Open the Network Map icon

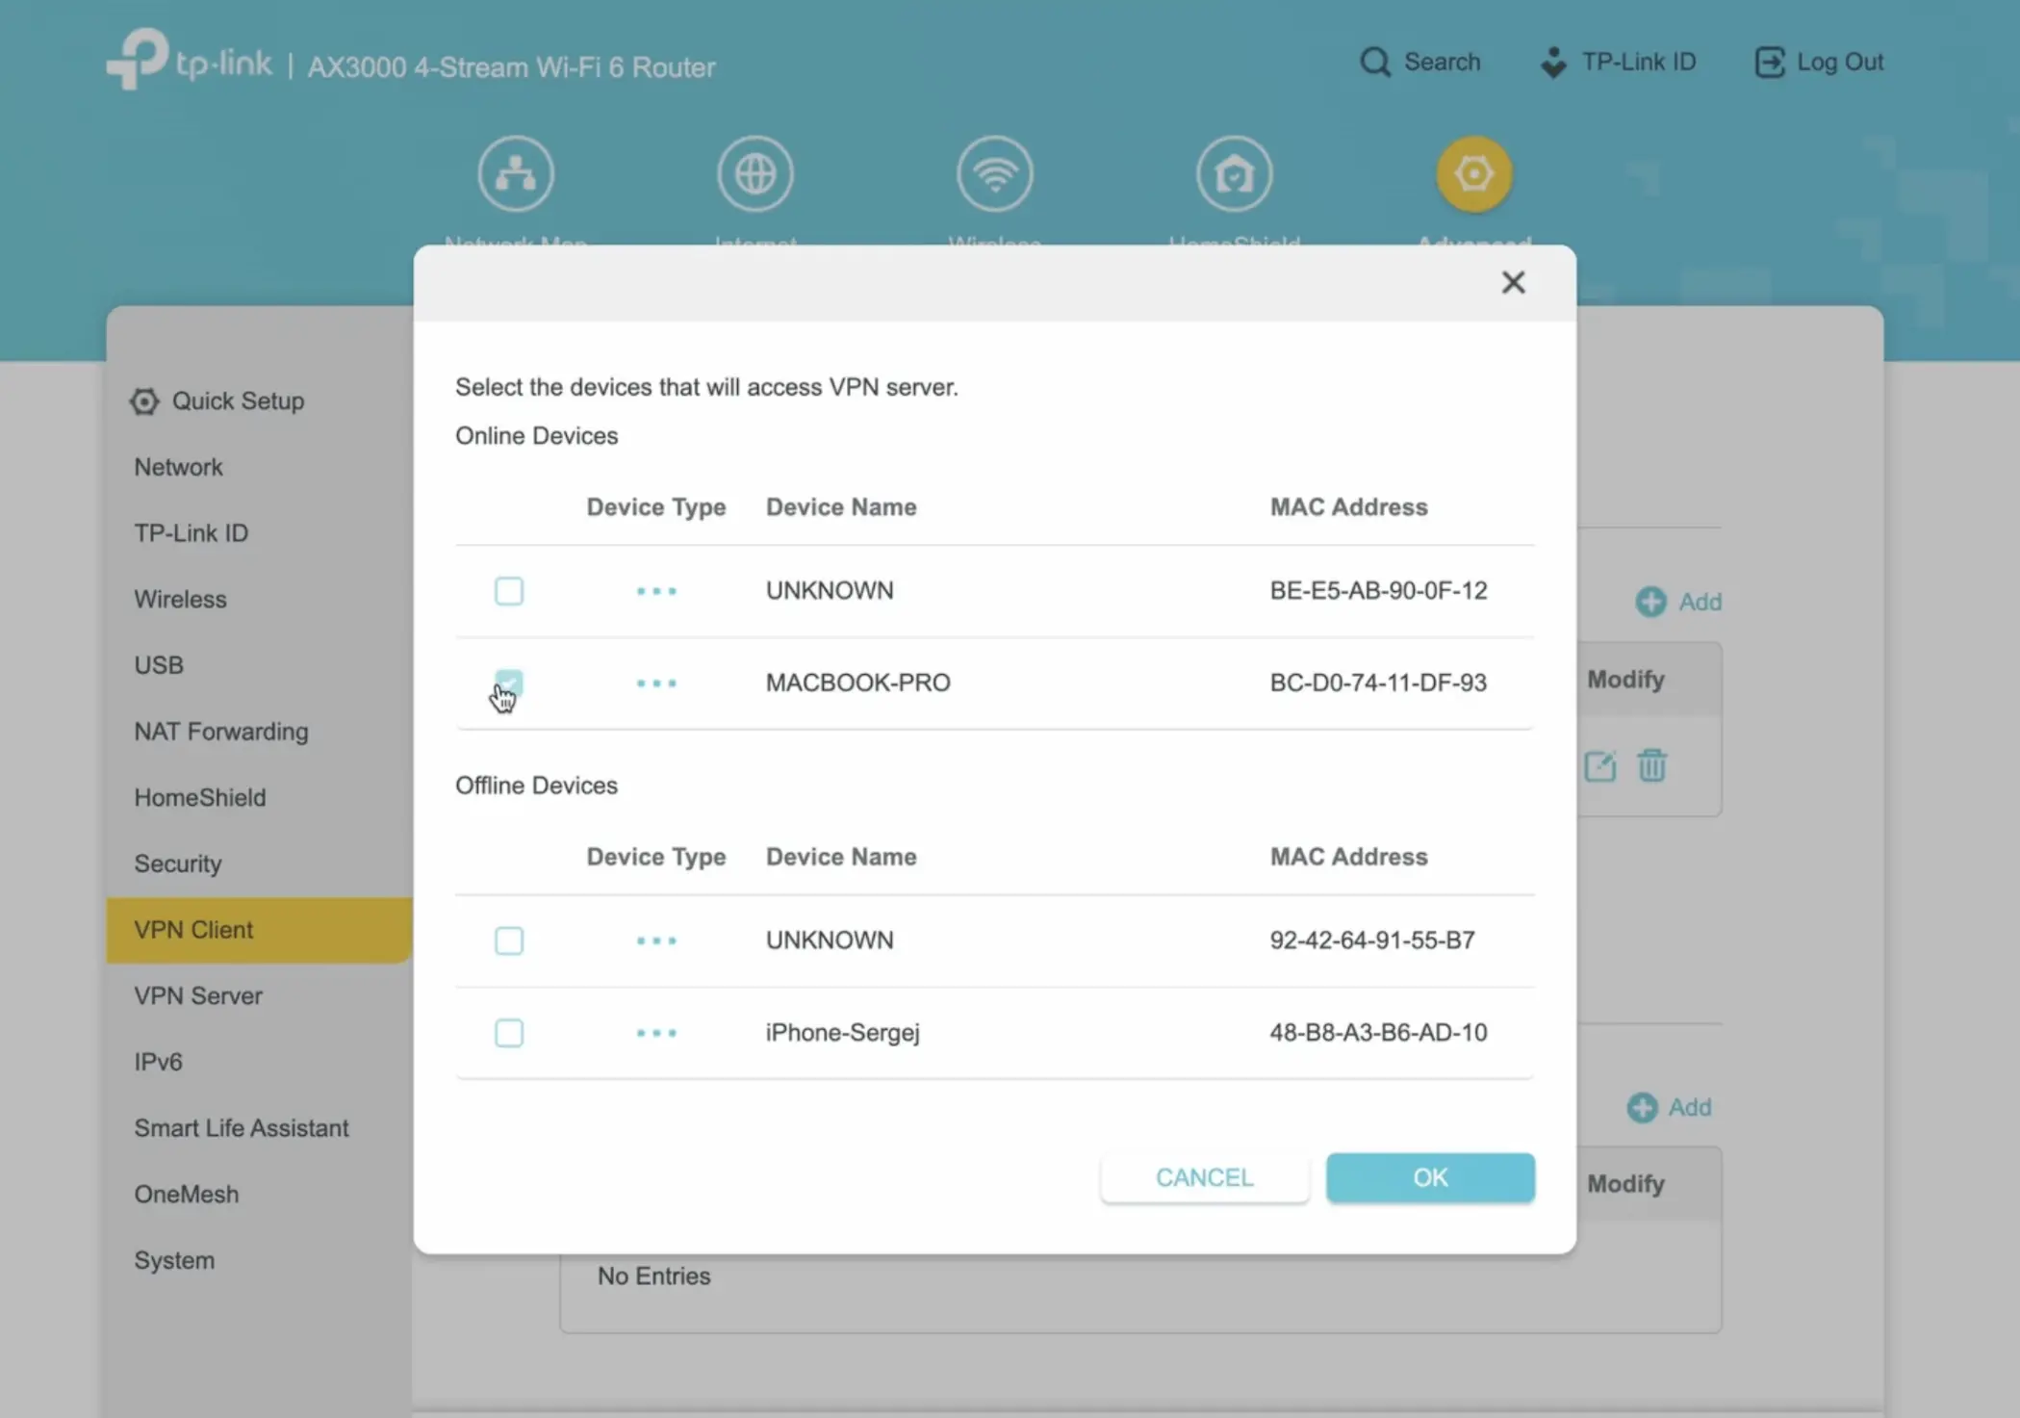pyautogui.click(x=516, y=173)
